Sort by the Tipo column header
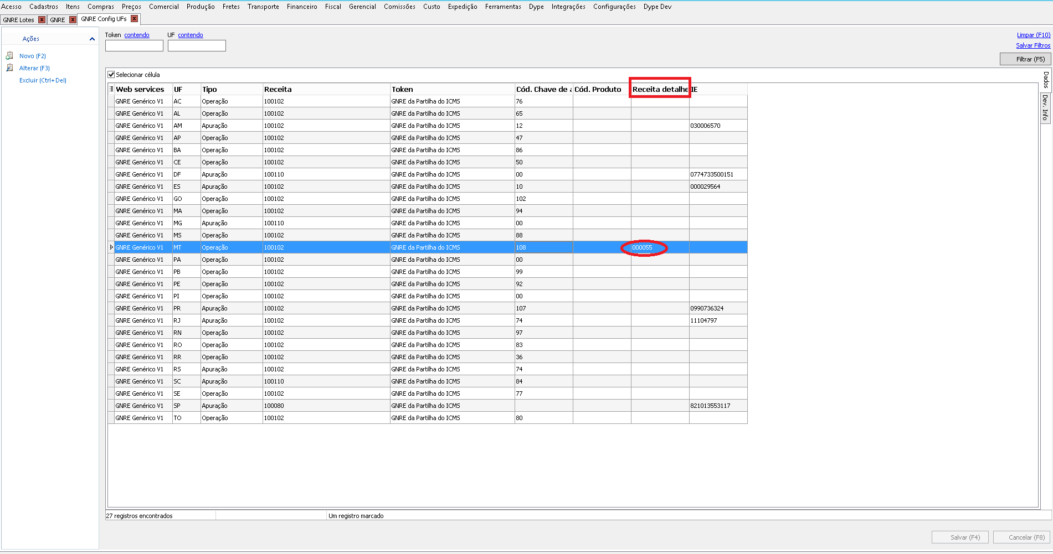The height and width of the screenshot is (554, 1053). (x=232, y=89)
